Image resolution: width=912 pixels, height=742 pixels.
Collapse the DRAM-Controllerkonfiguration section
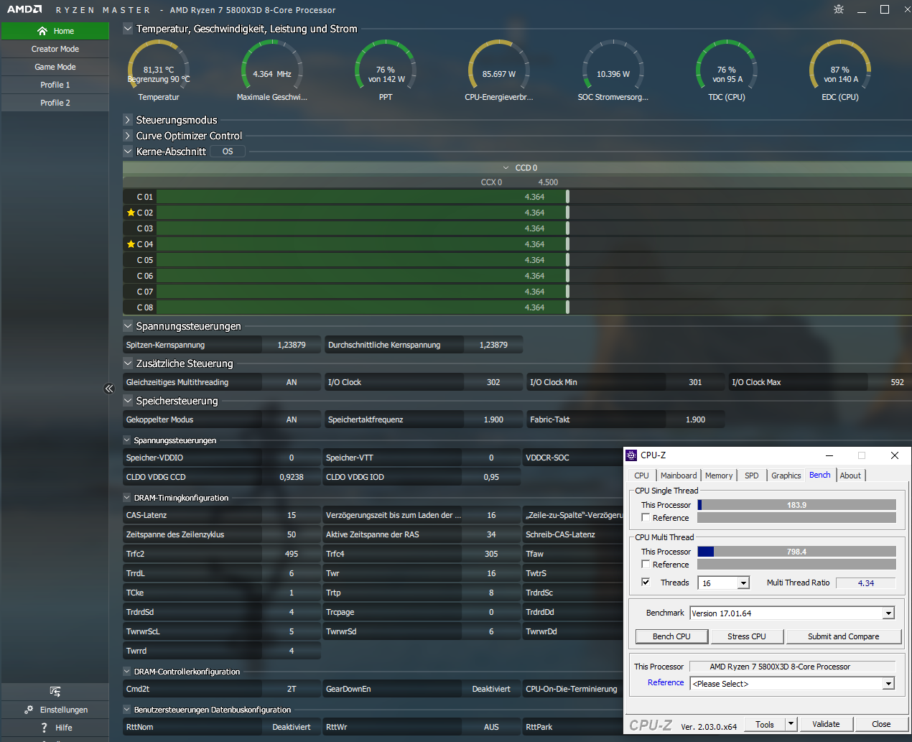[127, 672]
